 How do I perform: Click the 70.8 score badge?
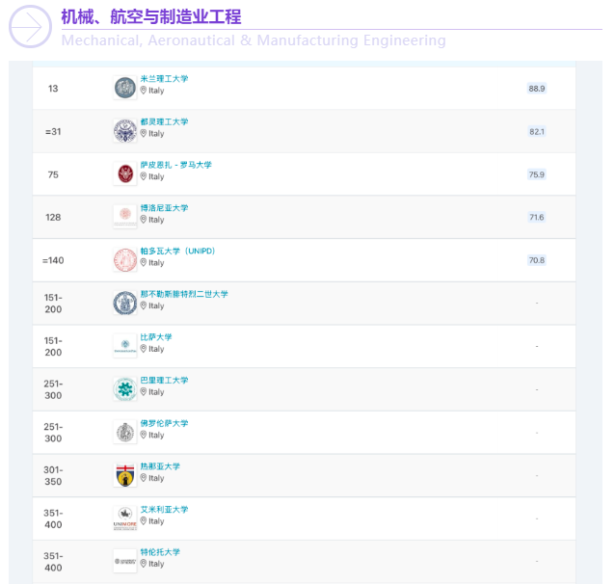[x=537, y=260]
